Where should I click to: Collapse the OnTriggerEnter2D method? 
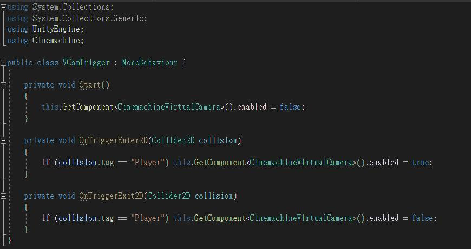pos(3,140)
